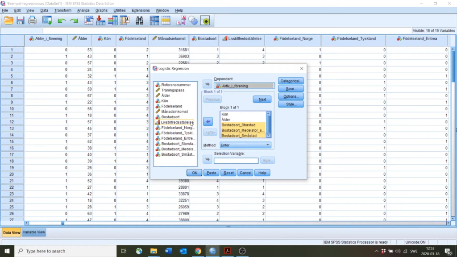
Task: Click the Windows Start button
Action: tap(7, 251)
